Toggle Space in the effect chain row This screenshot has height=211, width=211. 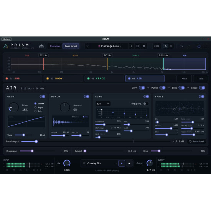point(202,88)
